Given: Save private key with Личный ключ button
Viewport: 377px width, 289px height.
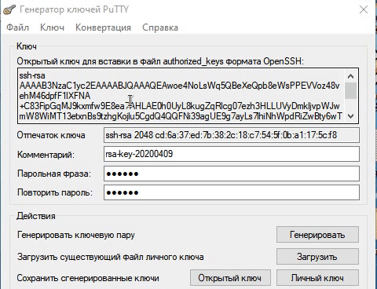Looking at the screenshot, I should [x=317, y=278].
